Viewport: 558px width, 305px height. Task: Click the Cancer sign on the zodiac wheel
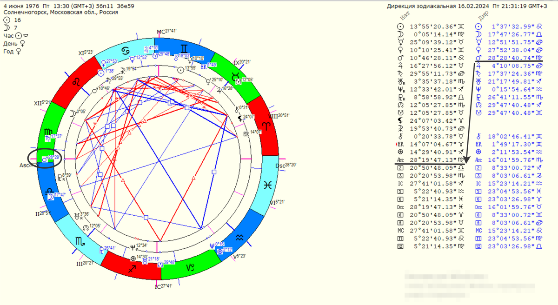pos(125,50)
